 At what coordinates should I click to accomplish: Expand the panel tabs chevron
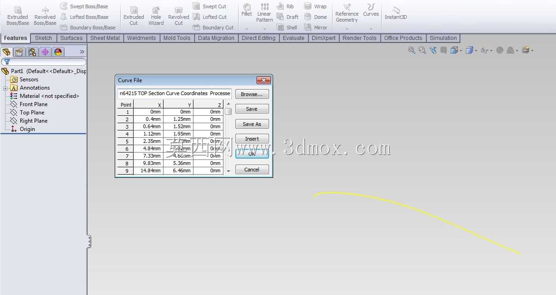[82, 52]
